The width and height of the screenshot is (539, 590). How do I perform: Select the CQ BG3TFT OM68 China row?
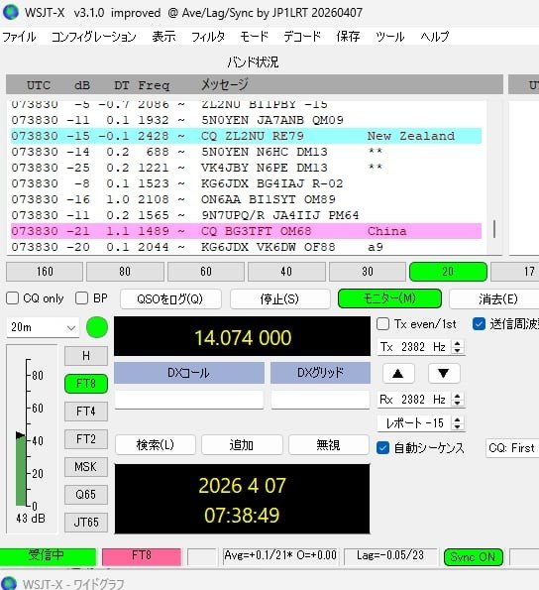click(246, 231)
